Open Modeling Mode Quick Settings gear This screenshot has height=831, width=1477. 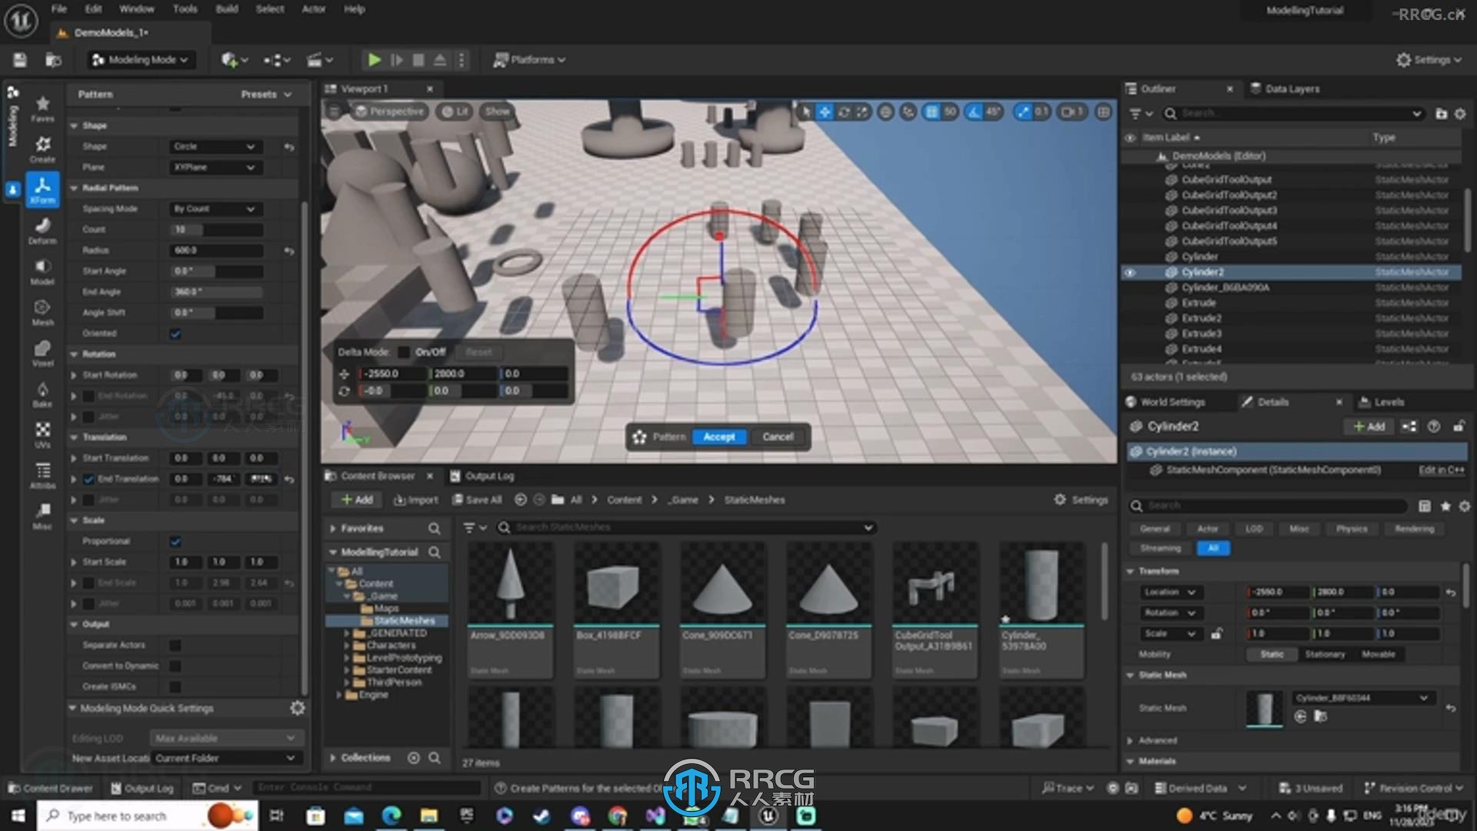click(298, 708)
